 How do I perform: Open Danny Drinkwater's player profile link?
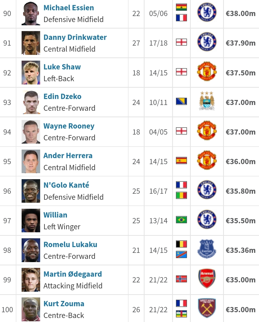[x=75, y=37]
